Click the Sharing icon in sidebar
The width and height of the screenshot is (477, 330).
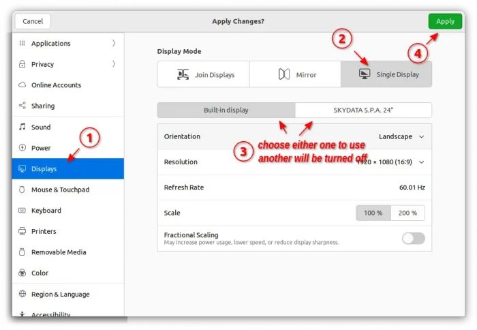22,106
